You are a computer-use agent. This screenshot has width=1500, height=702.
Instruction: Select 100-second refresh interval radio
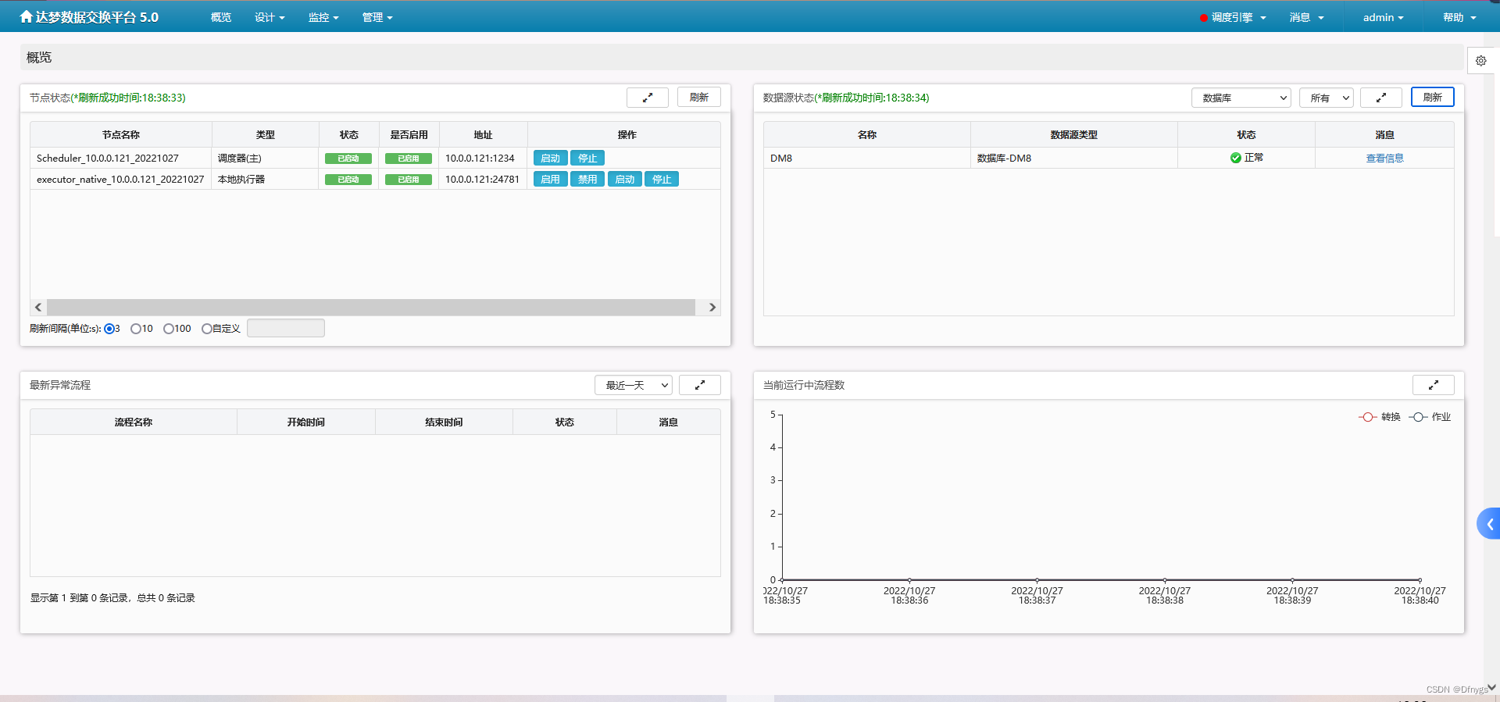pyautogui.click(x=169, y=329)
